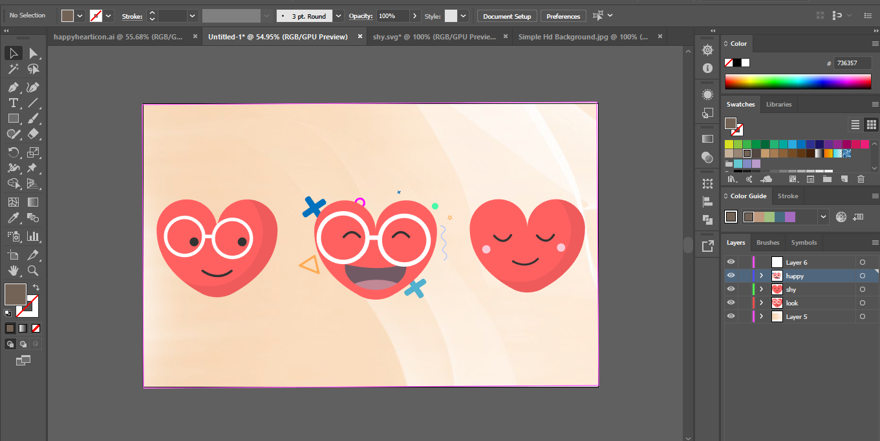The height and width of the screenshot is (441, 880).
Task: Click the Document Setup button
Action: 506,15
